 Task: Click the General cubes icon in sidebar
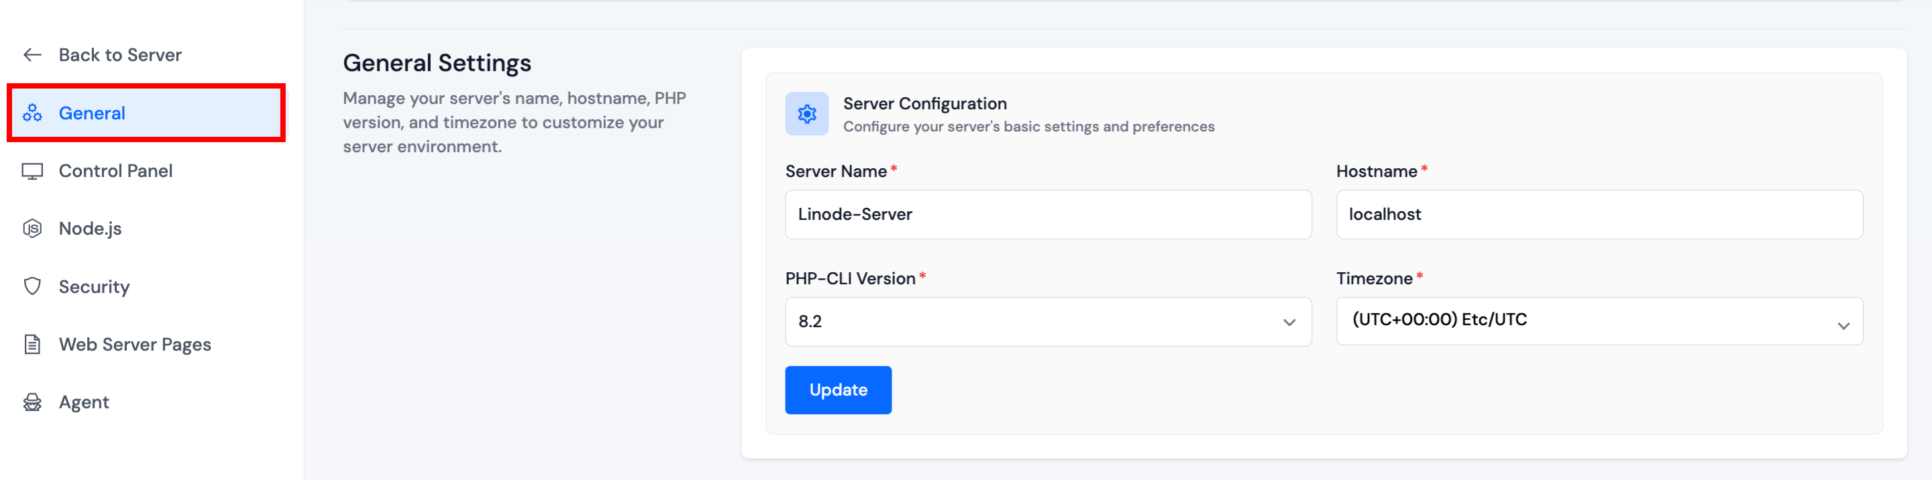point(32,113)
